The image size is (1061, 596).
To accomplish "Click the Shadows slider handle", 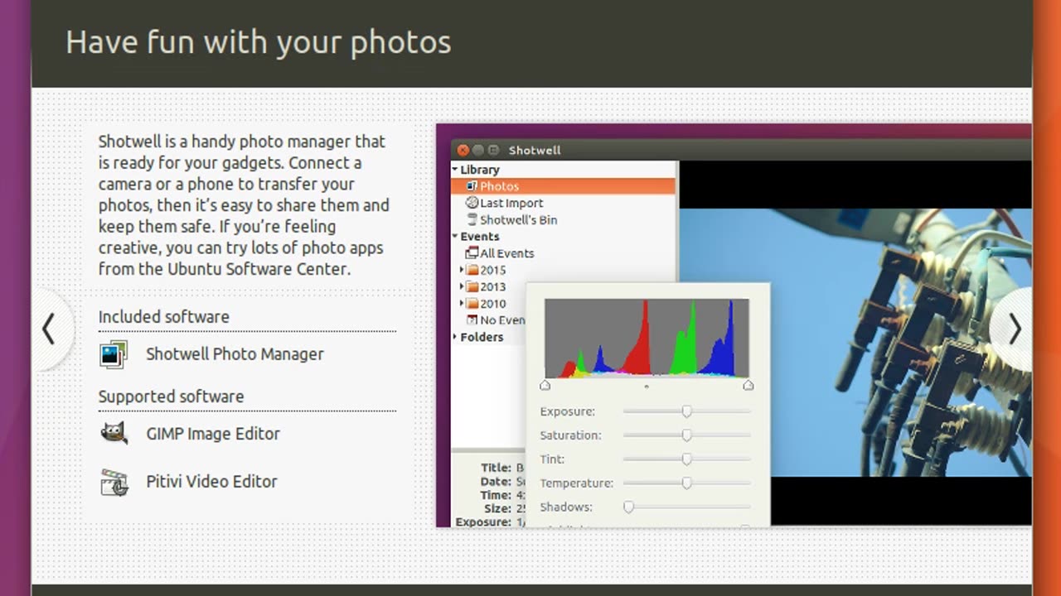I will point(628,507).
